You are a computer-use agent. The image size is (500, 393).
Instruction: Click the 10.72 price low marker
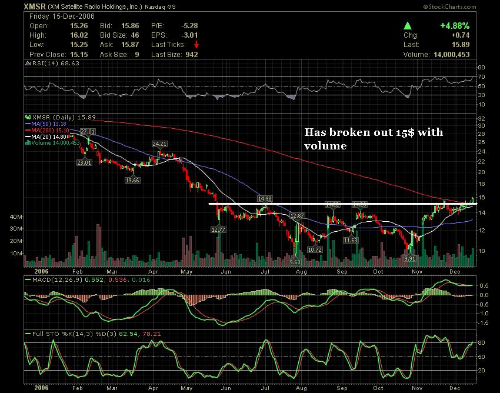pyautogui.click(x=315, y=250)
